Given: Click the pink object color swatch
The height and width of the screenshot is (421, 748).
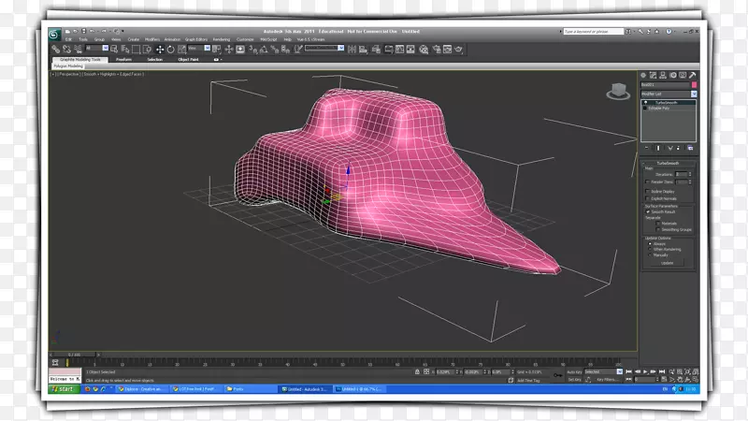Looking at the screenshot, I should click(x=694, y=84).
